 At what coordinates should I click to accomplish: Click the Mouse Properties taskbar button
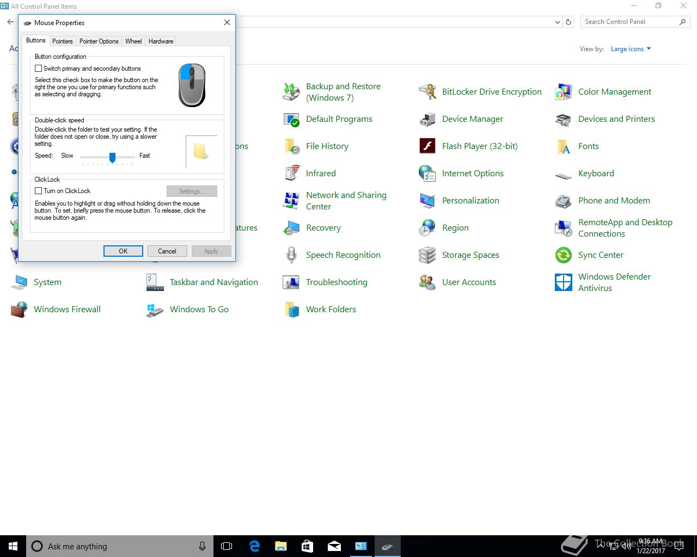387,546
